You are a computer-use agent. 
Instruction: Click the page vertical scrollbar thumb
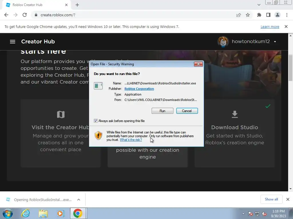pos(291,67)
